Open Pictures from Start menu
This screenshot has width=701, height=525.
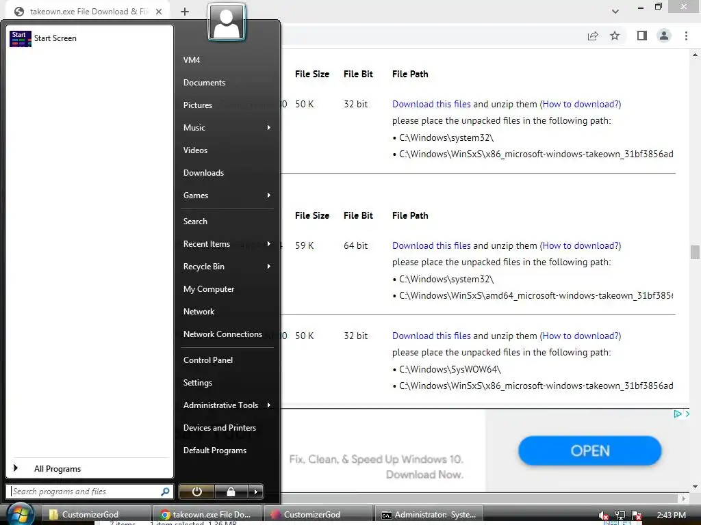coord(198,105)
